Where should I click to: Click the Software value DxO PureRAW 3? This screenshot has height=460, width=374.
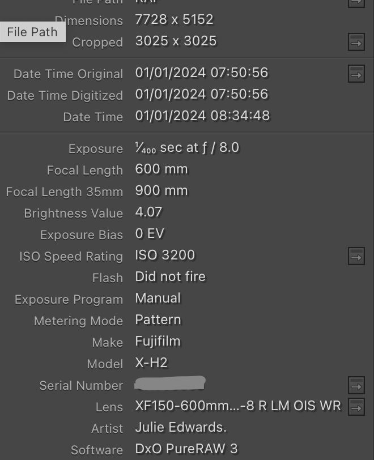(186, 449)
